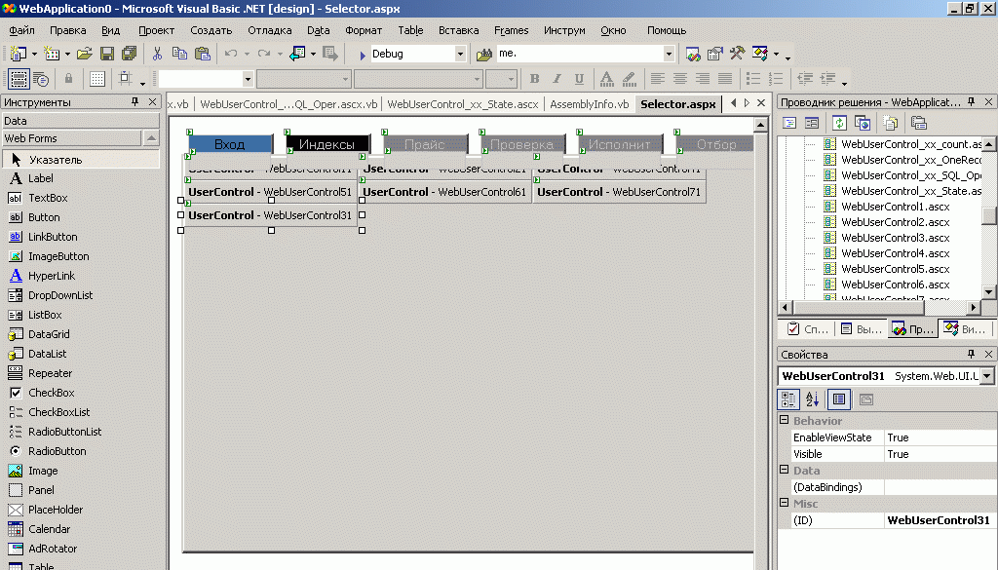Switch Properties to Categorized view
Screen dimensions: 998x570
(788, 399)
